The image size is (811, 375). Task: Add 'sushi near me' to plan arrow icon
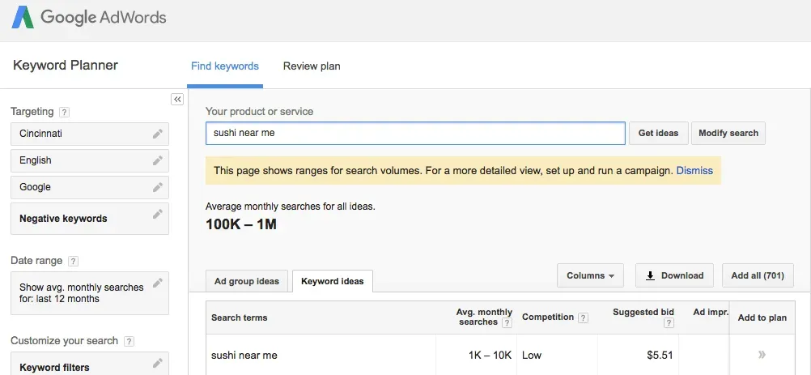point(762,355)
